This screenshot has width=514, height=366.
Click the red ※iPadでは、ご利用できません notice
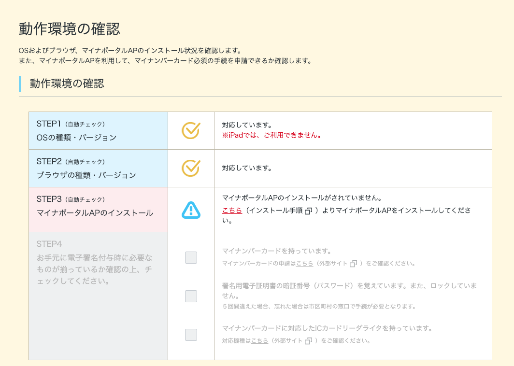[271, 135]
